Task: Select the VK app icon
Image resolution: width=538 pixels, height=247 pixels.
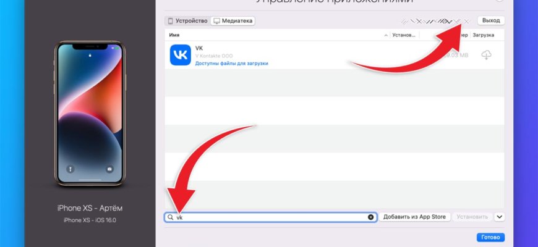Action: [x=181, y=55]
